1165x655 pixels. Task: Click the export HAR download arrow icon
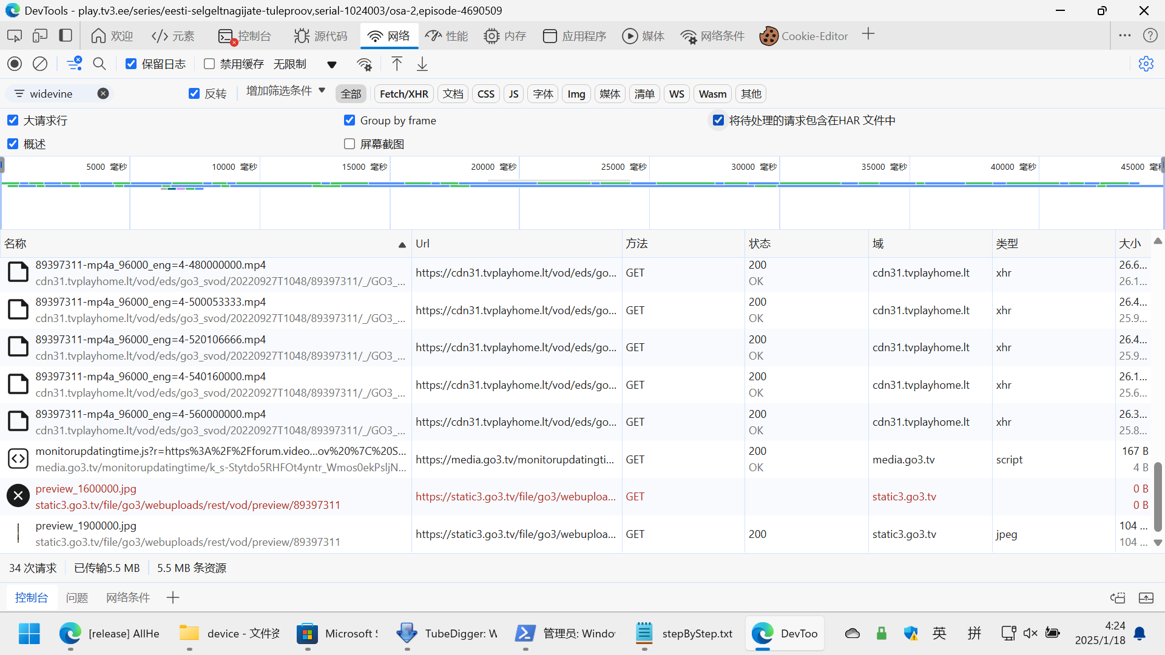(x=422, y=64)
